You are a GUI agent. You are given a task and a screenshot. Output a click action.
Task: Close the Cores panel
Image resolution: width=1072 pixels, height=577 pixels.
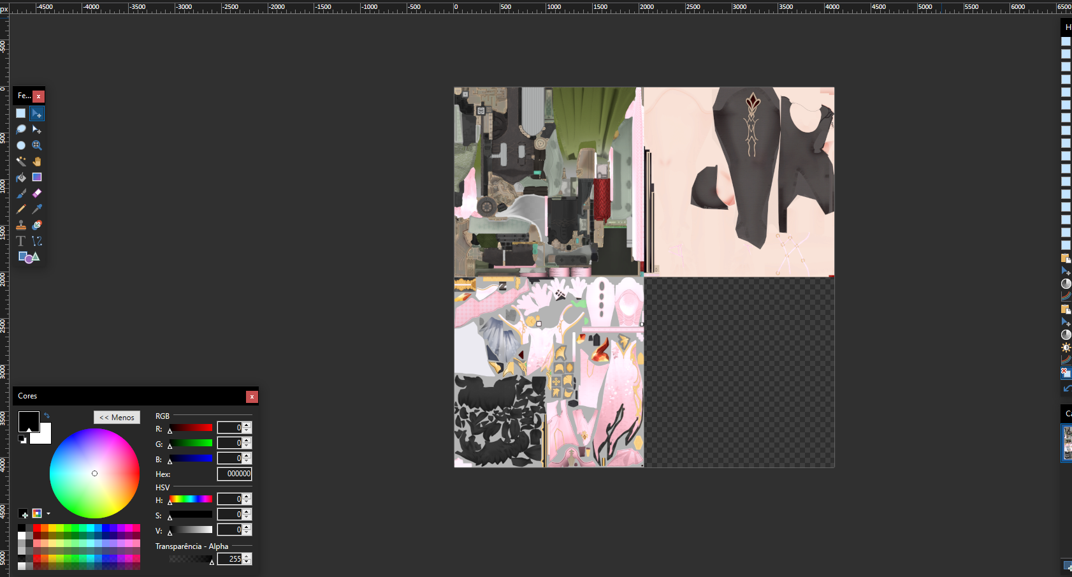pyautogui.click(x=252, y=397)
